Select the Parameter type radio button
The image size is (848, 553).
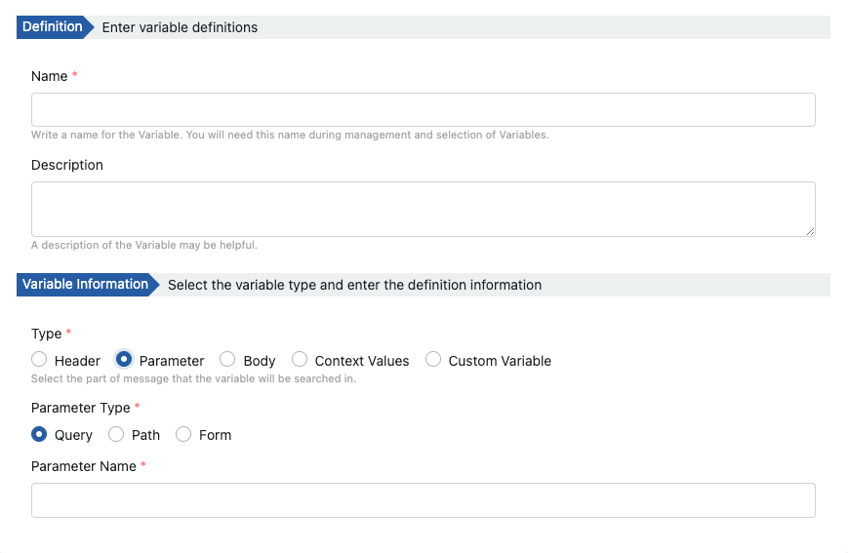(124, 360)
